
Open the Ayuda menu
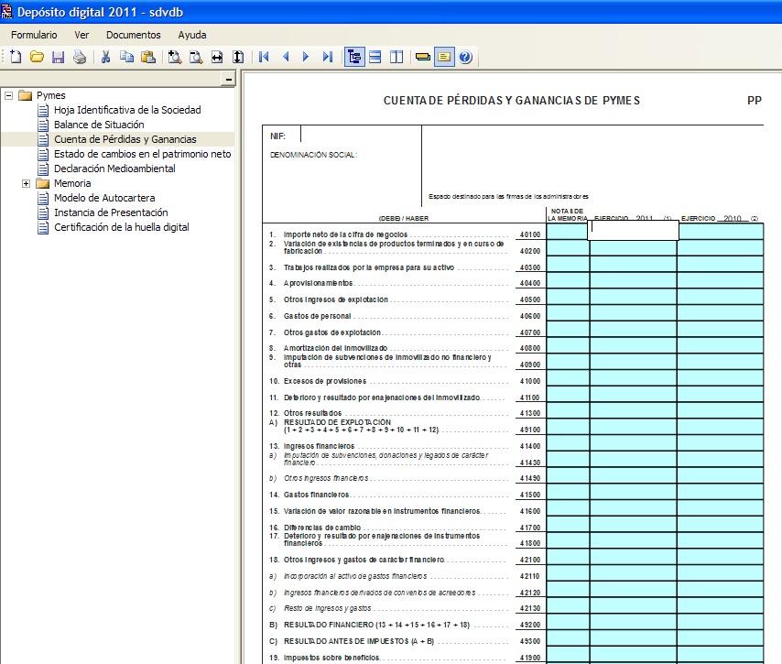tap(192, 35)
